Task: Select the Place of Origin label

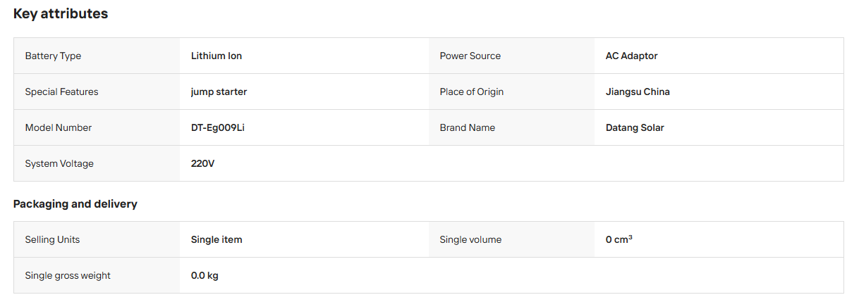Action: tap(472, 92)
